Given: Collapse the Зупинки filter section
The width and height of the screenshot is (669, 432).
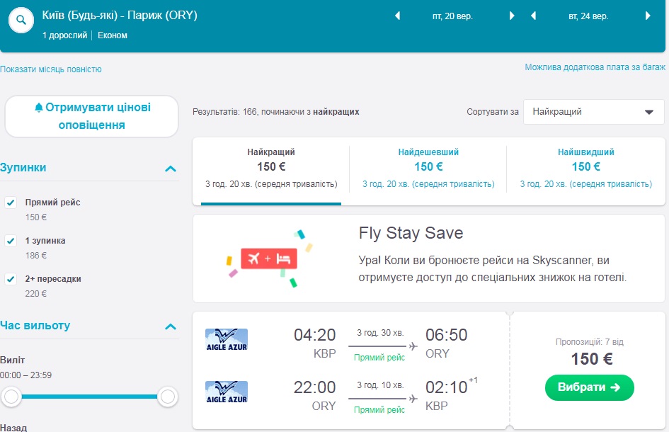Looking at the screenshot, I should click(x=170, y=169).
